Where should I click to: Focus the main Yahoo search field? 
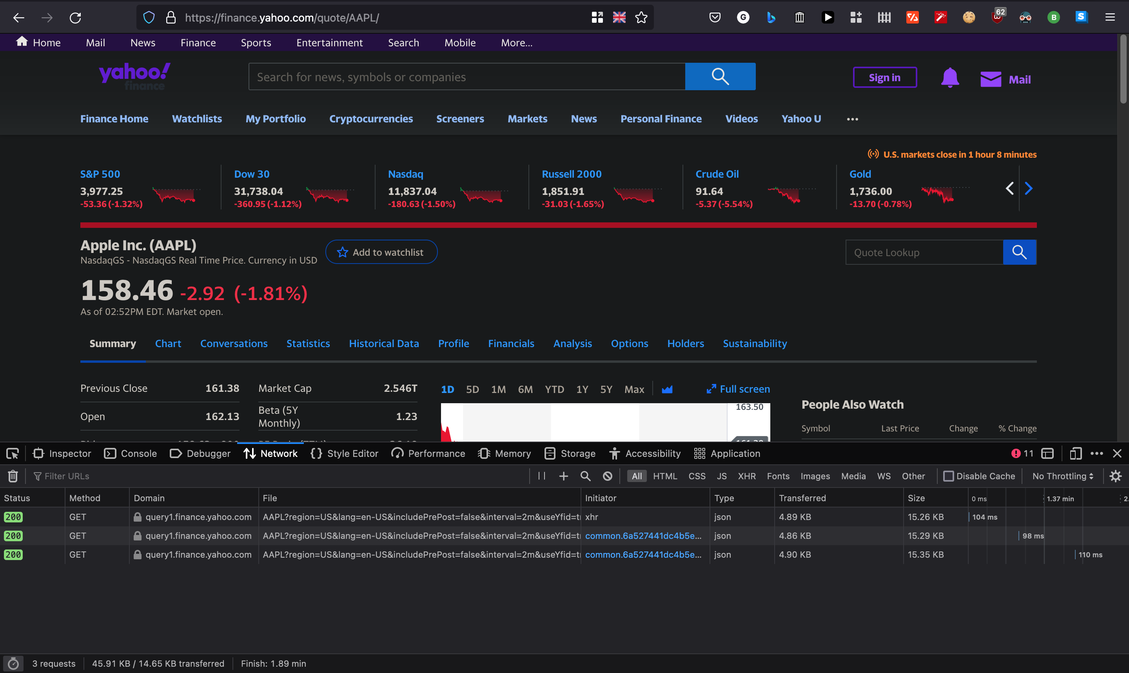(467, 76)
